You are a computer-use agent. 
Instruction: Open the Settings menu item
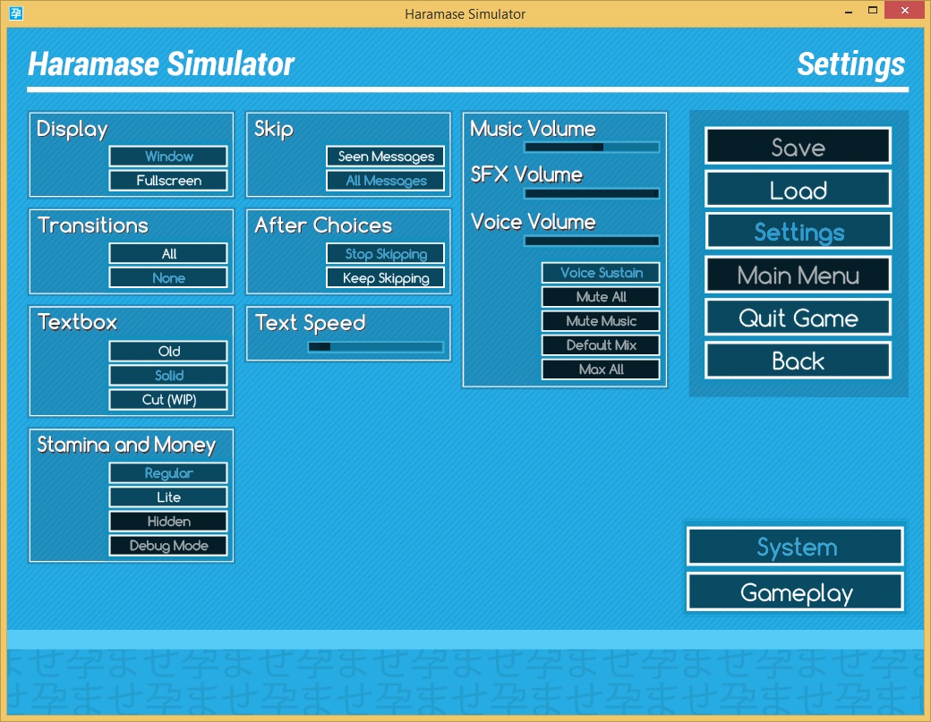798,232
